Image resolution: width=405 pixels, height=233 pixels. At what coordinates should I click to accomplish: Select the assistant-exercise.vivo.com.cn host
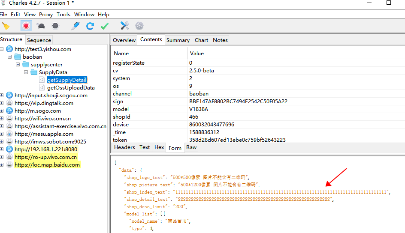coord(60,126)
